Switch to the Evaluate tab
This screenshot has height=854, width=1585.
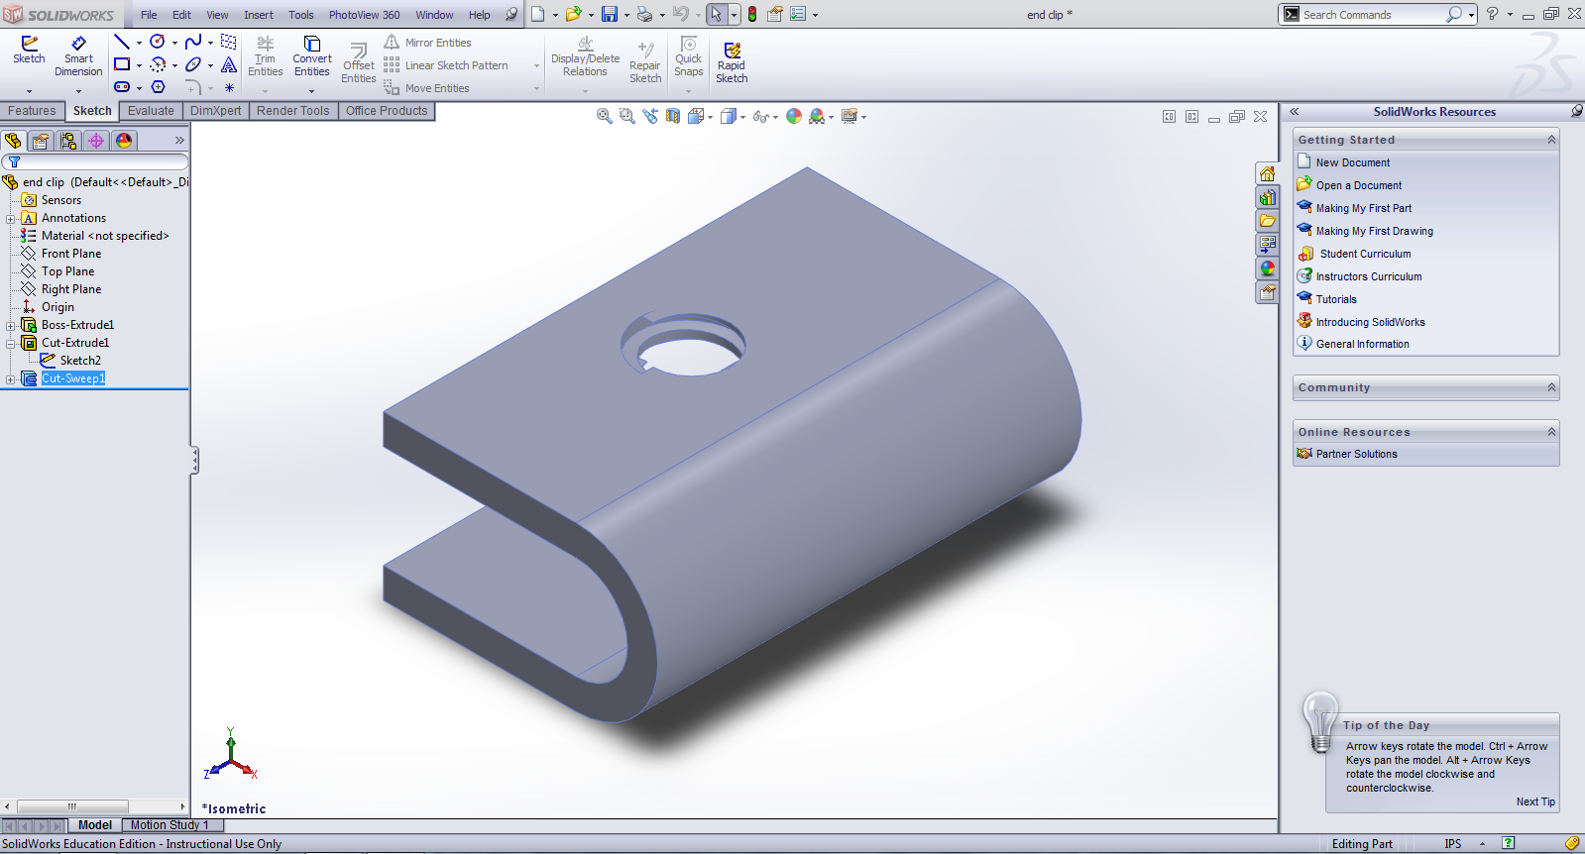151,111
